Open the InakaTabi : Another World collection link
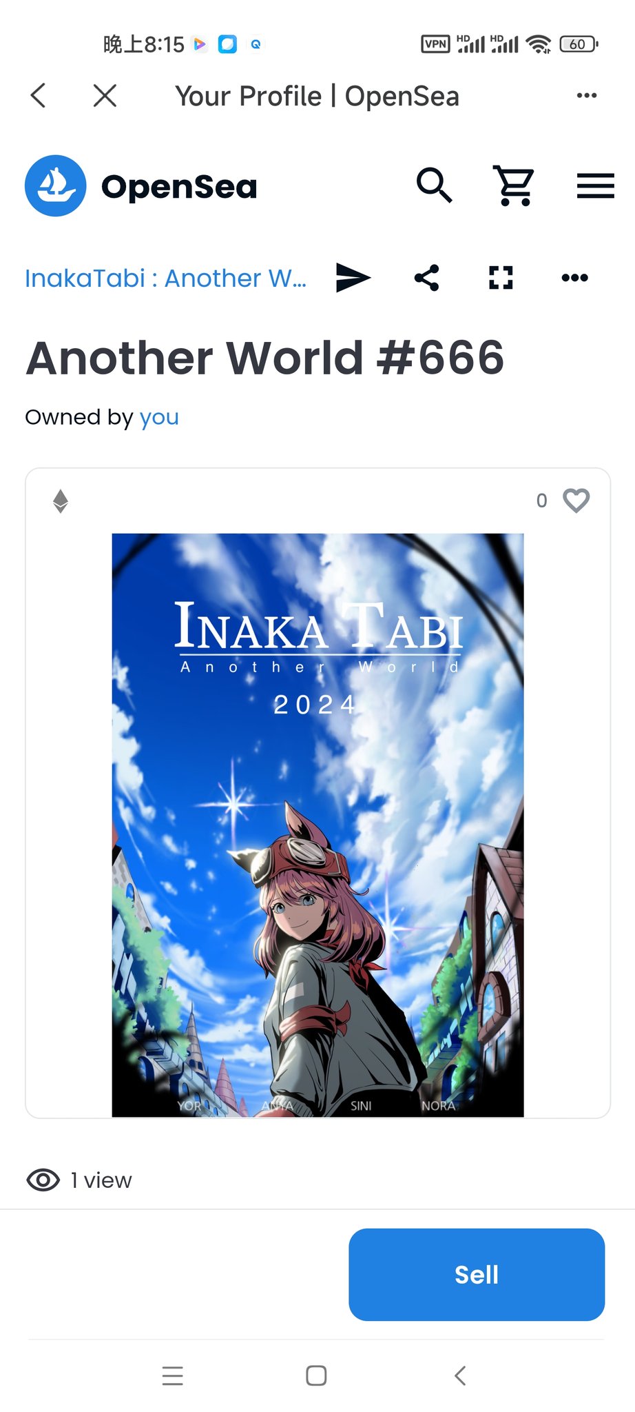 [166, 279]
